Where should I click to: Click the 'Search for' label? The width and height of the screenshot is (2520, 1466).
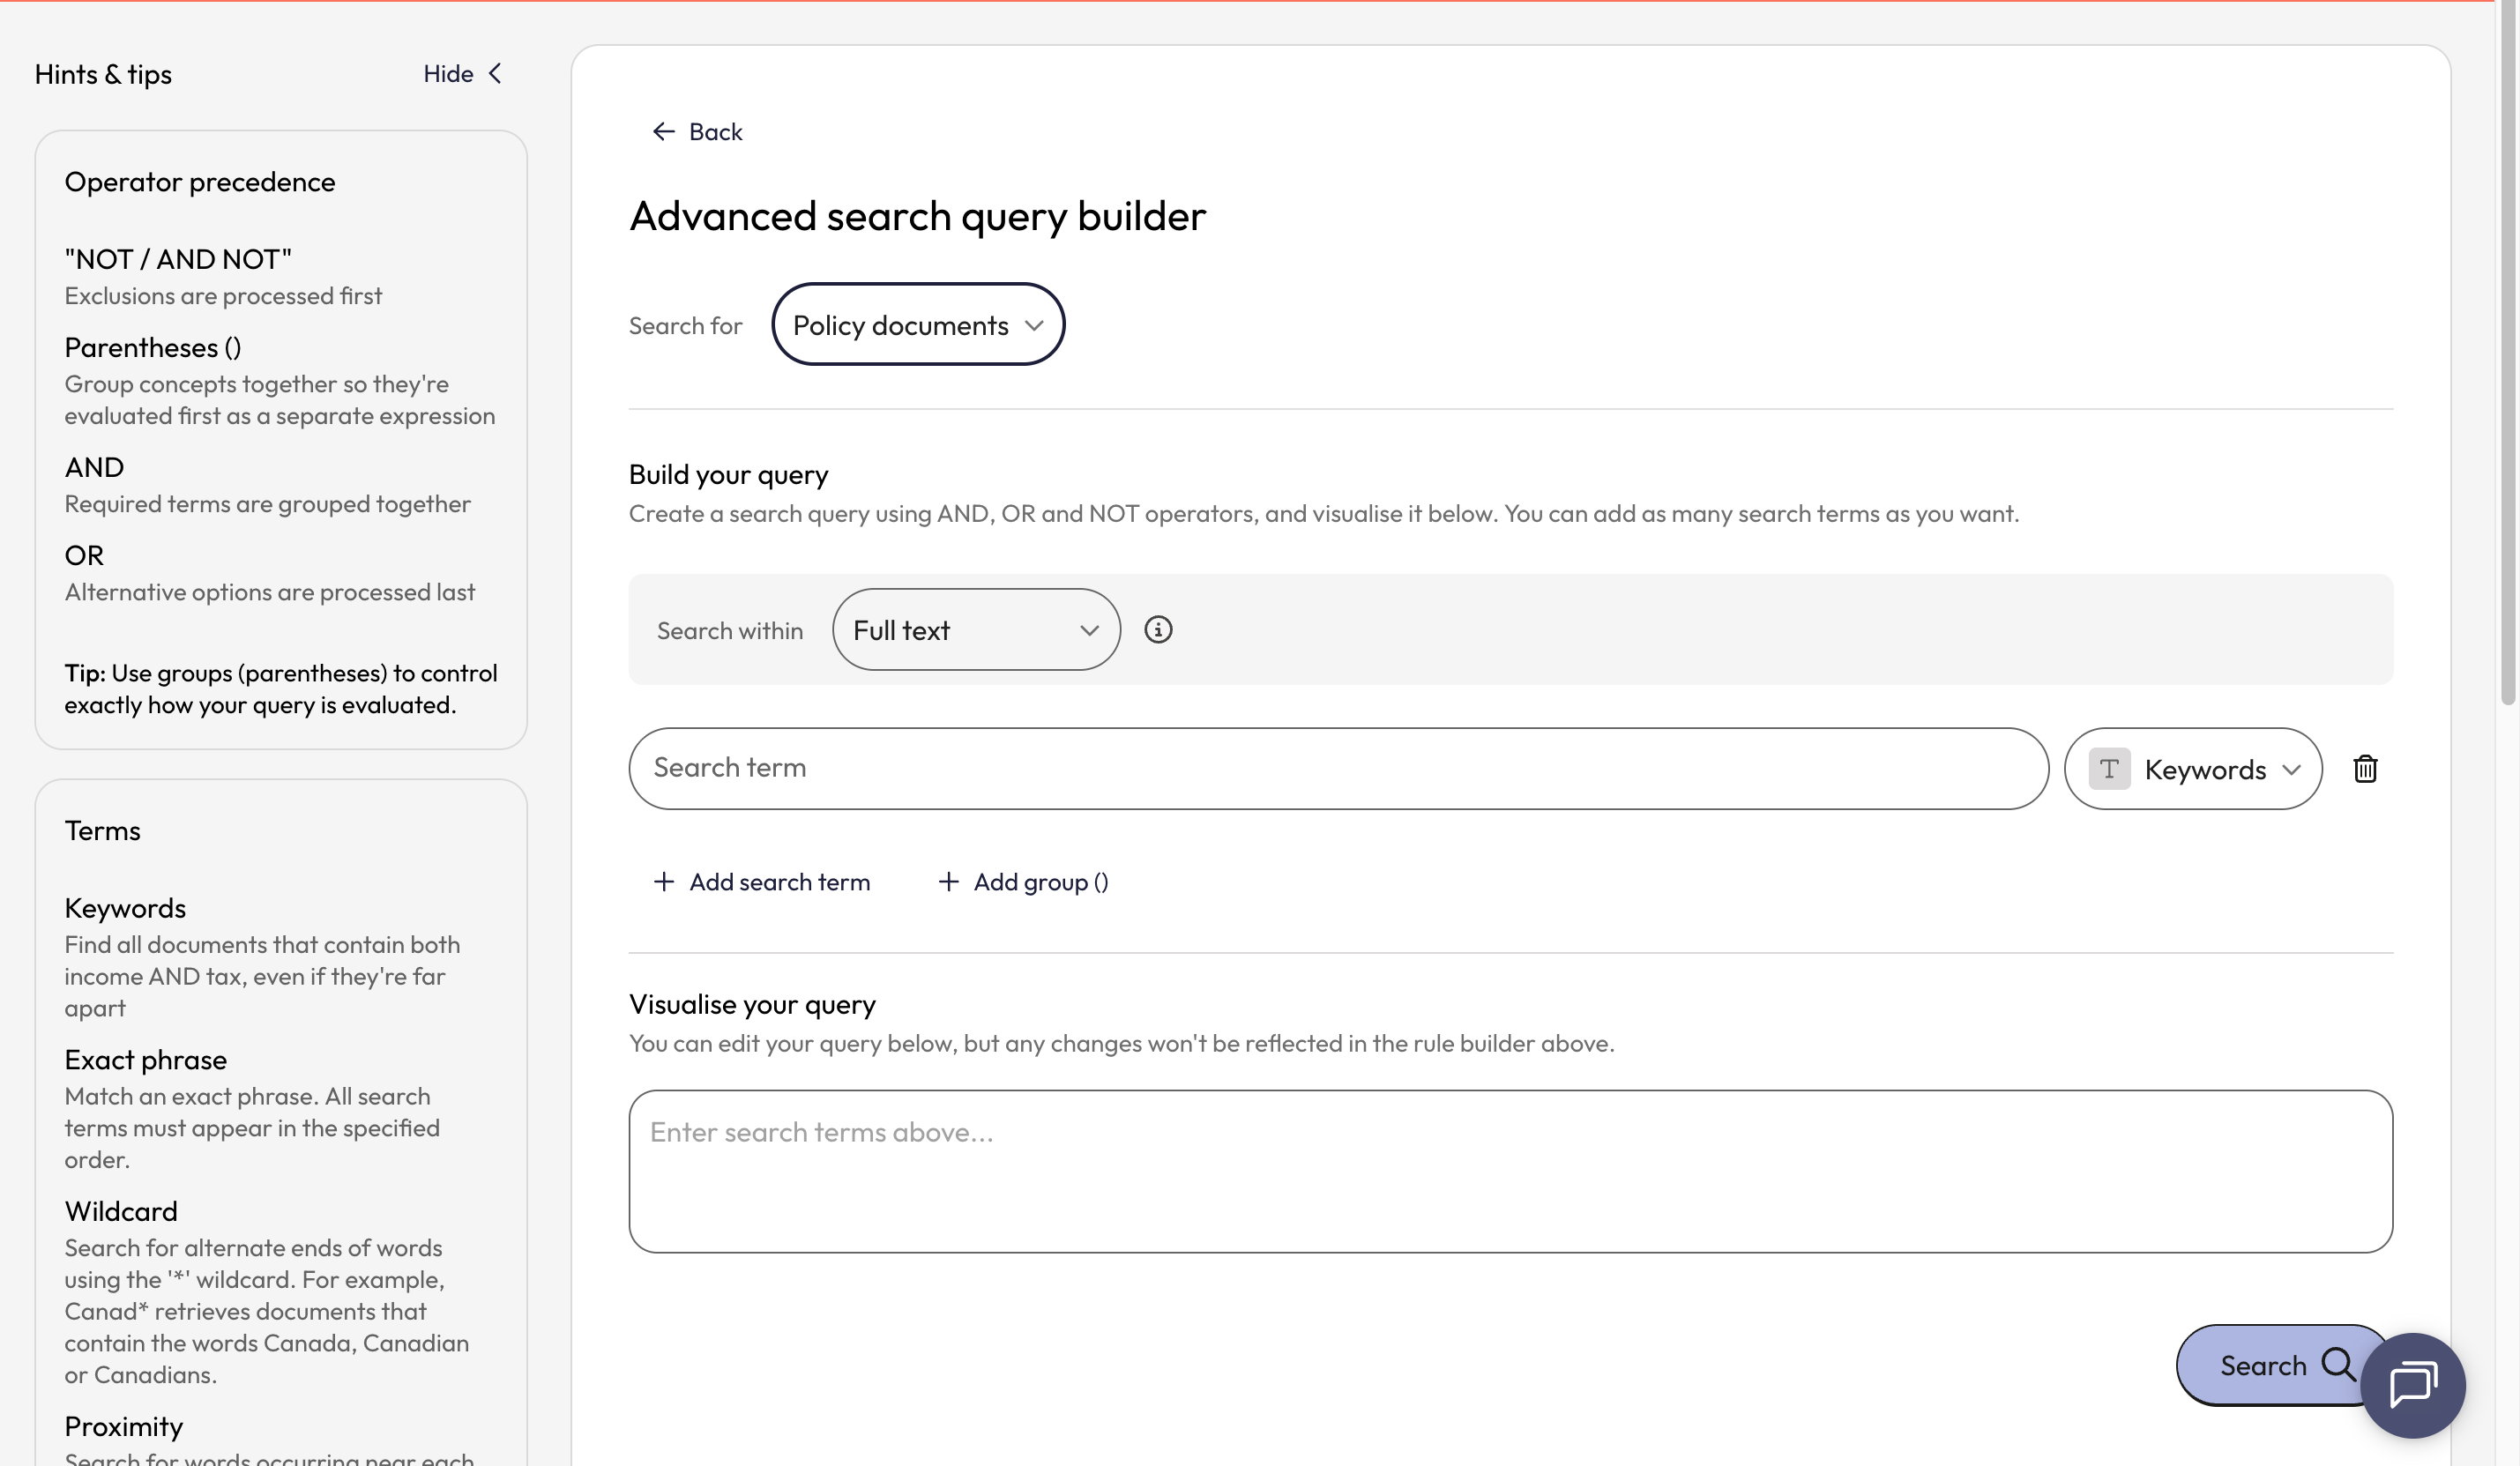[x=685, y=325]
